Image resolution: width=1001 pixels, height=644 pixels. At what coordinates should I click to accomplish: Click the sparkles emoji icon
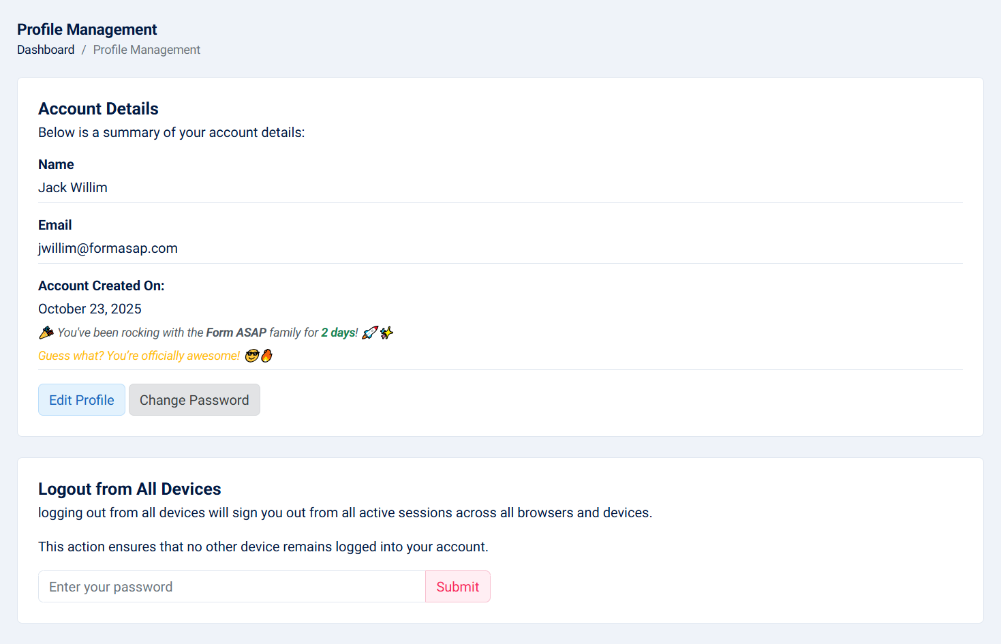(x=386, y=333)
